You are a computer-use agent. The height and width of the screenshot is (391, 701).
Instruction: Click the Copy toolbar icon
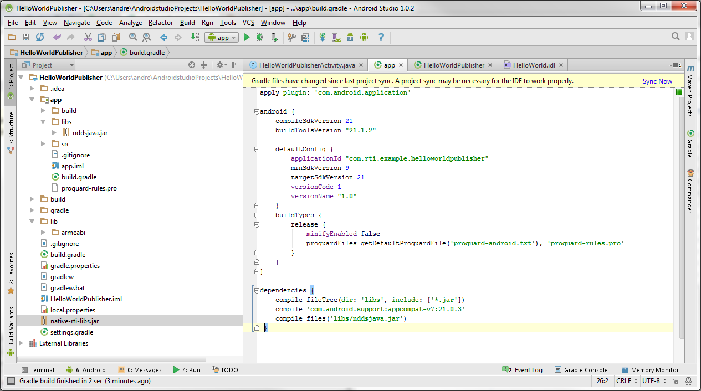(102, 37)
